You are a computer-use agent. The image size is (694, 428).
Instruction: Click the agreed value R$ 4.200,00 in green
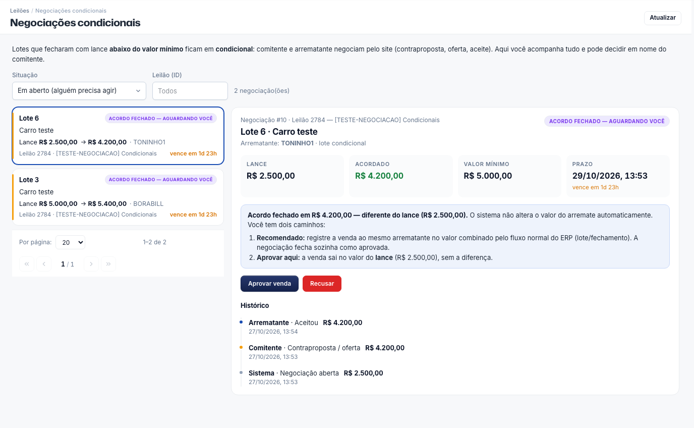(379, 176)
